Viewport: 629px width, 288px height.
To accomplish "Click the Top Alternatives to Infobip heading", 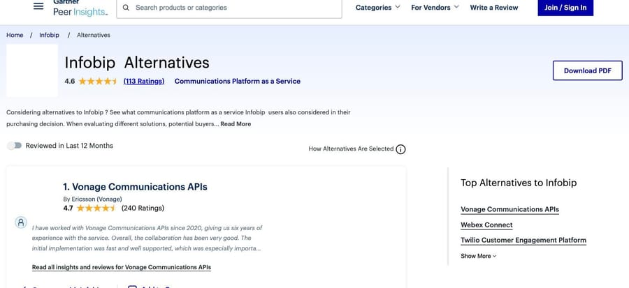I will point(519,183).
